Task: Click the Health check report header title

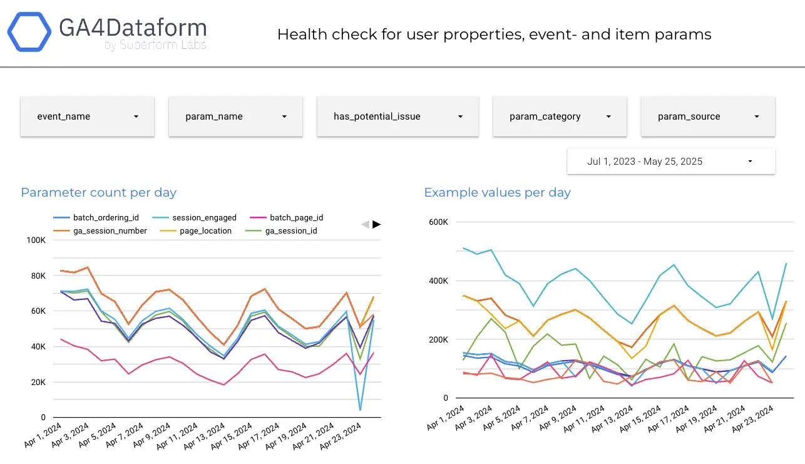Action: point(494,34)
